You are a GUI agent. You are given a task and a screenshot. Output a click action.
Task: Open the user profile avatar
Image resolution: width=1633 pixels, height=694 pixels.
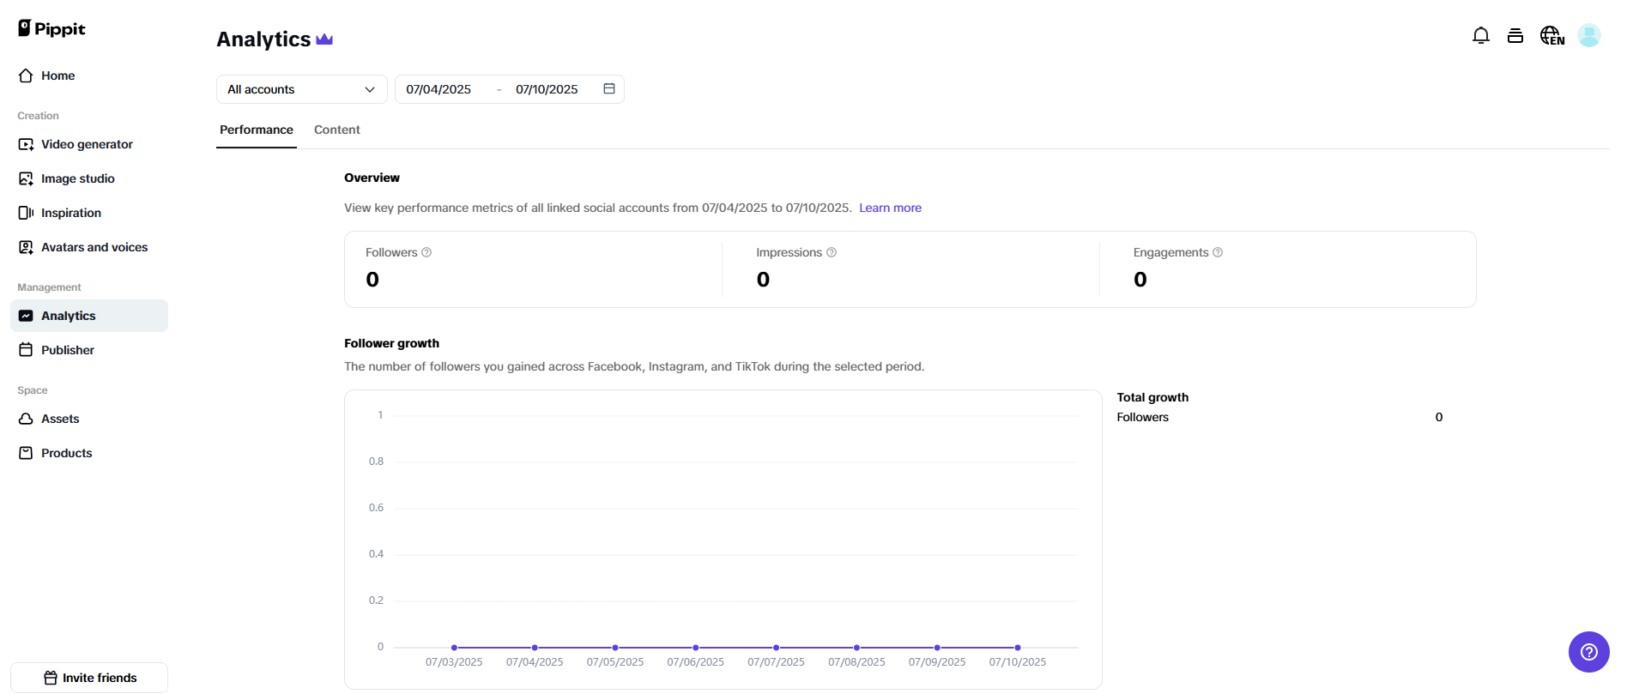click(1588, 35)
